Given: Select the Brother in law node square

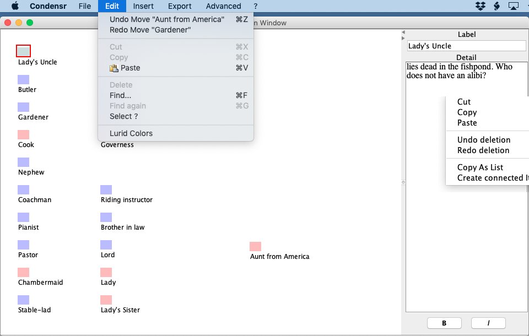Looking at the screenshot, I should (x=106, y=217).
